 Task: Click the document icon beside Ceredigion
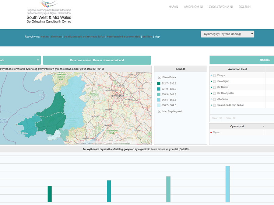click(214, 81)
